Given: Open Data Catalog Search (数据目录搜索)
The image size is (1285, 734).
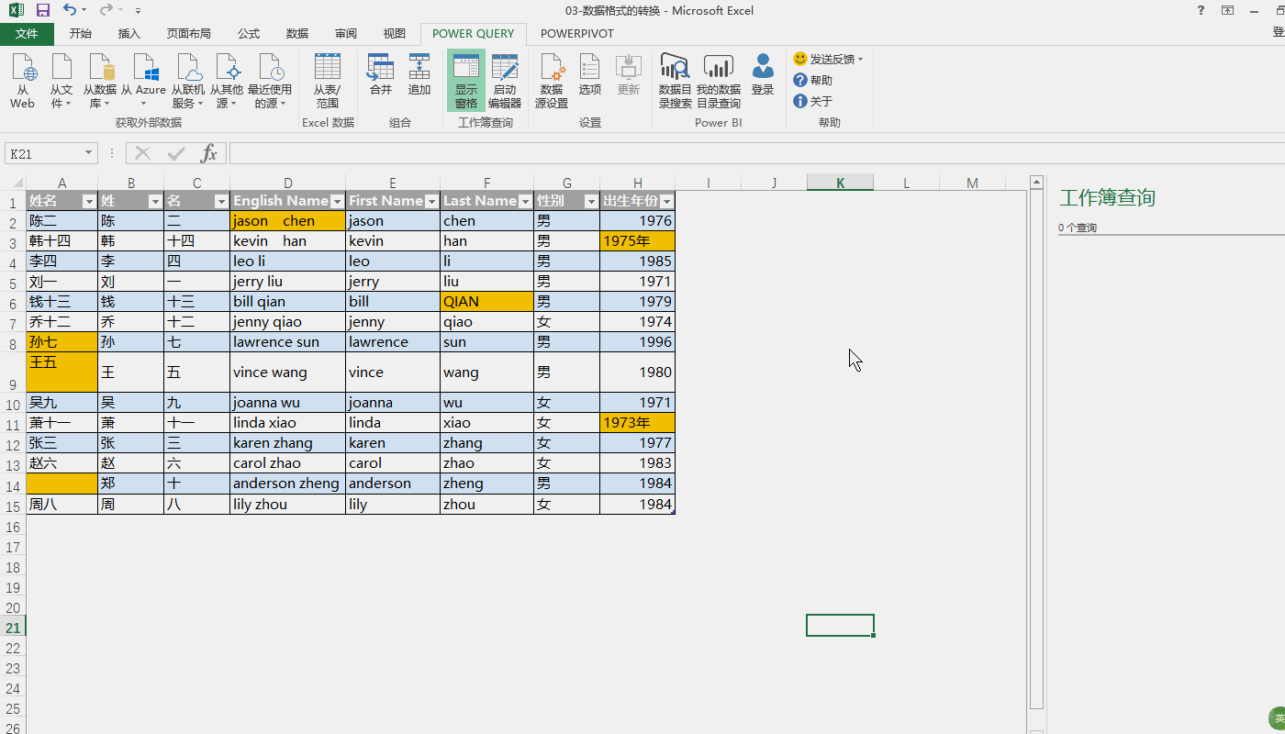Looking at the screenshot, I should pyautogui.click(x=675, y=80).
